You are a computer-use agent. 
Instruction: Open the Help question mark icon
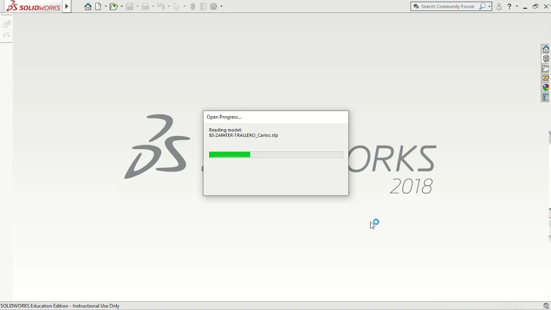pyautogui.click(x=509, y=6)
